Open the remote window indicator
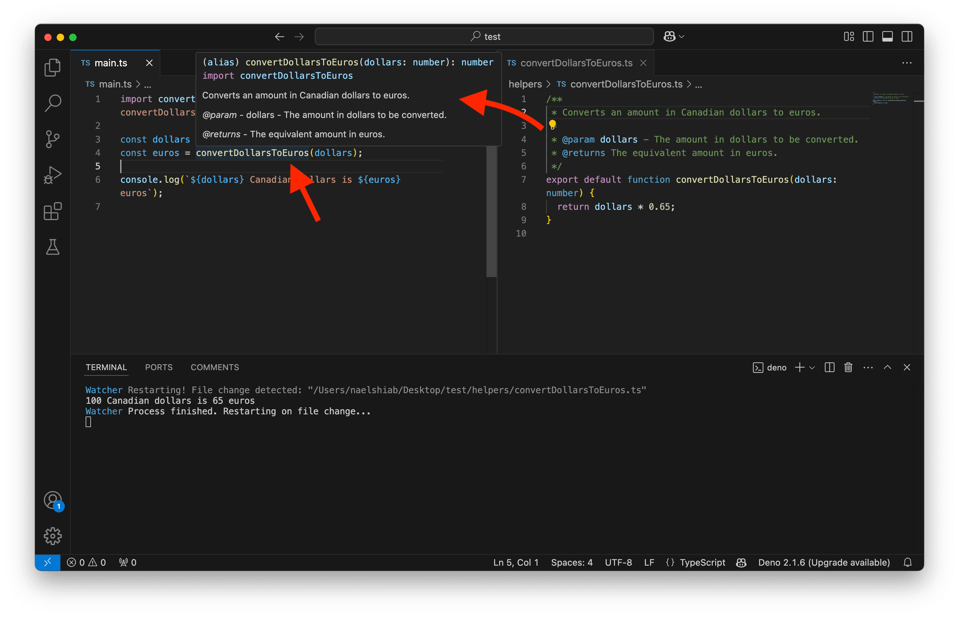The height and width of the screenshot is (617, 959). coord(47,563)
